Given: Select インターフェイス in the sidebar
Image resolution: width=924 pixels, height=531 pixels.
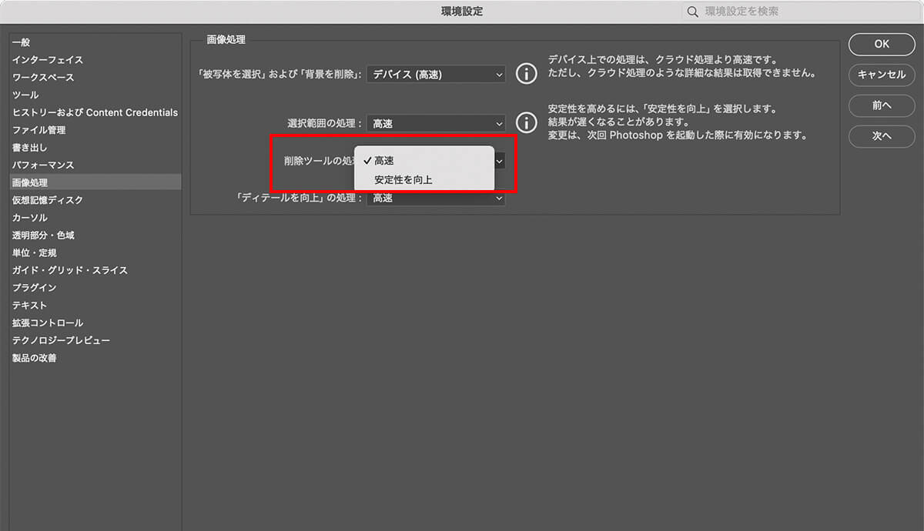Looking at the screenshot, I should 95,60.
